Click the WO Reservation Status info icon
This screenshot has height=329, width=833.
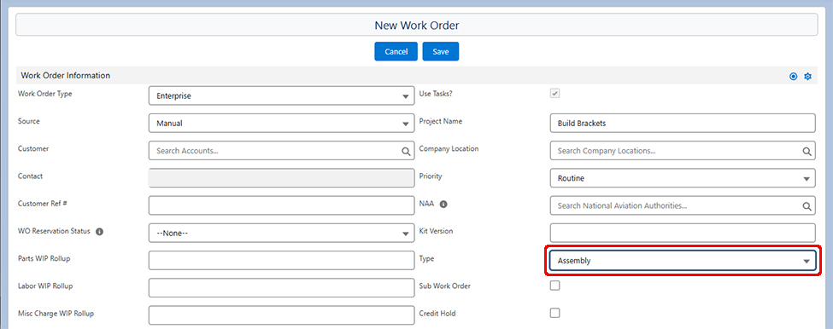pyautogui.click(x=99, y=232)
